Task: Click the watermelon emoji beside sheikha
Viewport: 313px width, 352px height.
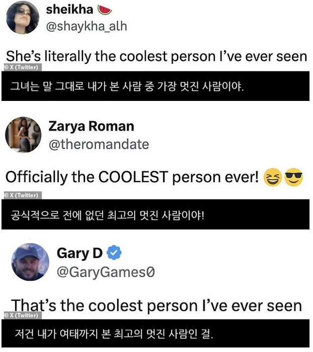Action: (x=105, y=10)
